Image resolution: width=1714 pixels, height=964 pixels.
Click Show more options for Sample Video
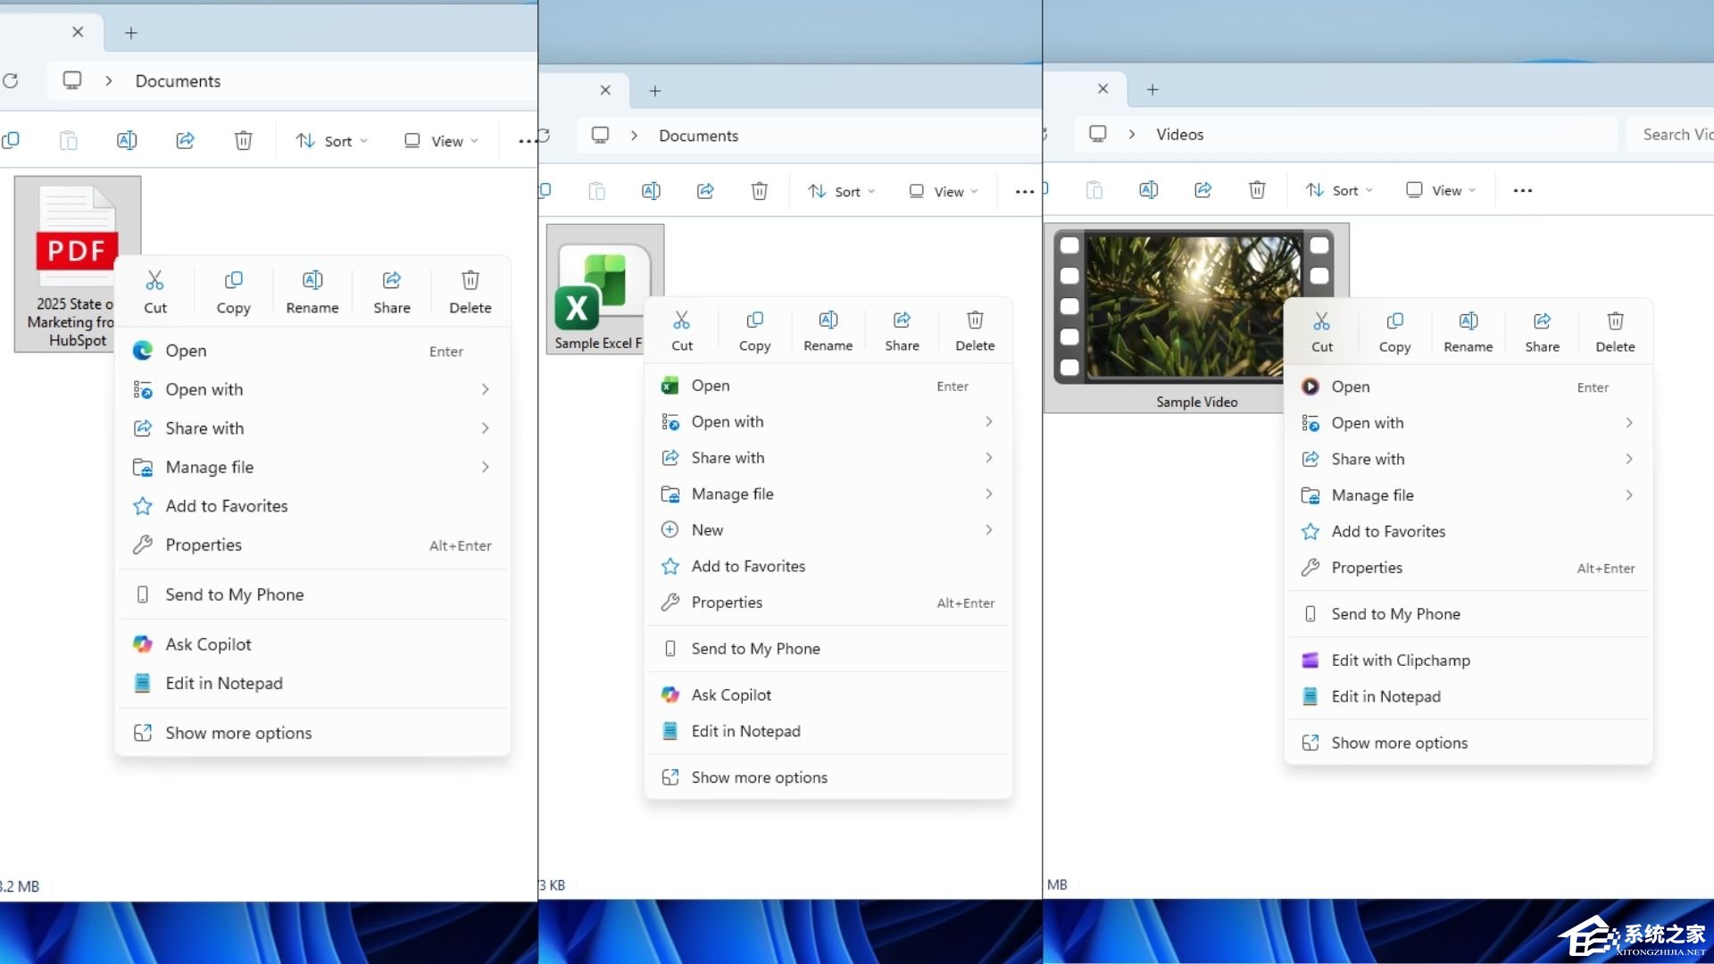click(1398, 742)
